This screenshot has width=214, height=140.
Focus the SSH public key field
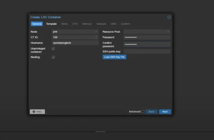point(147,51)
